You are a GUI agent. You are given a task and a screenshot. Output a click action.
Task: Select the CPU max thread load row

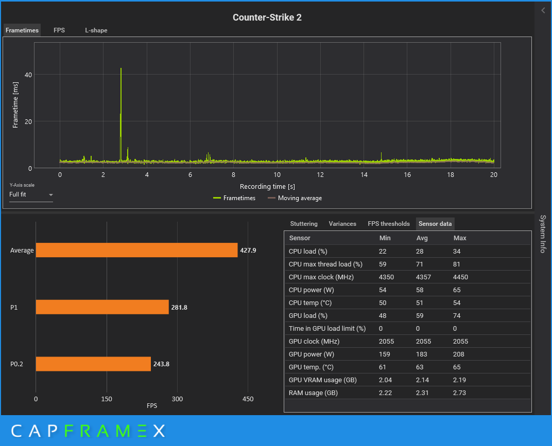point(407,264)
